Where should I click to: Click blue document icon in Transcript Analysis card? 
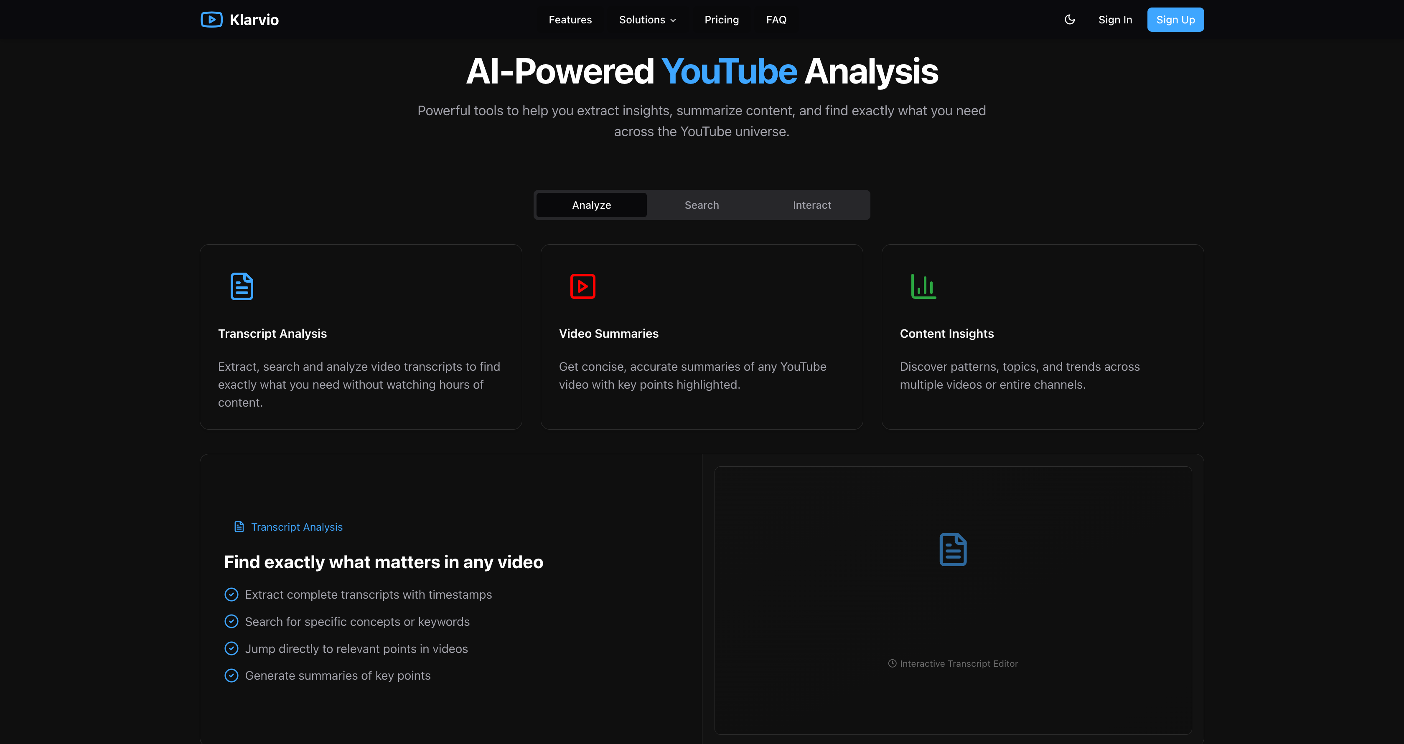[x=242, y=286]
